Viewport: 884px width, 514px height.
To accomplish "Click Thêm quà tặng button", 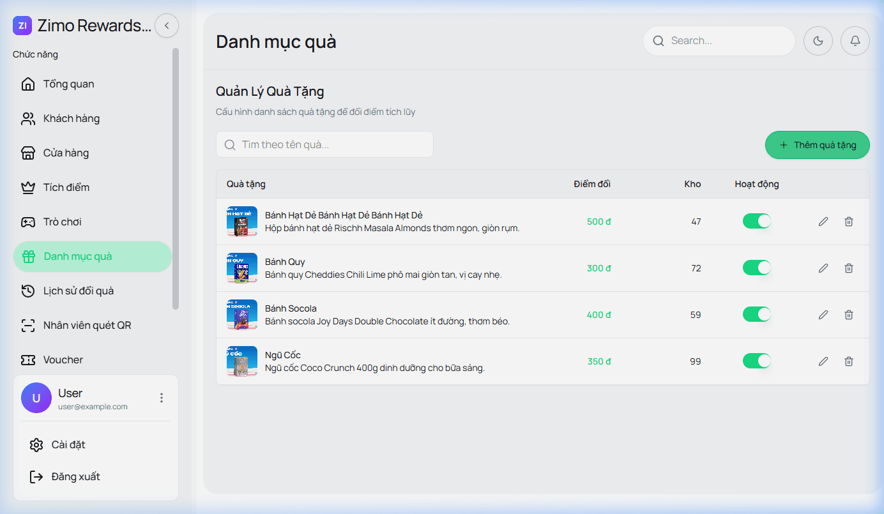I will click(x=817, y=145).
